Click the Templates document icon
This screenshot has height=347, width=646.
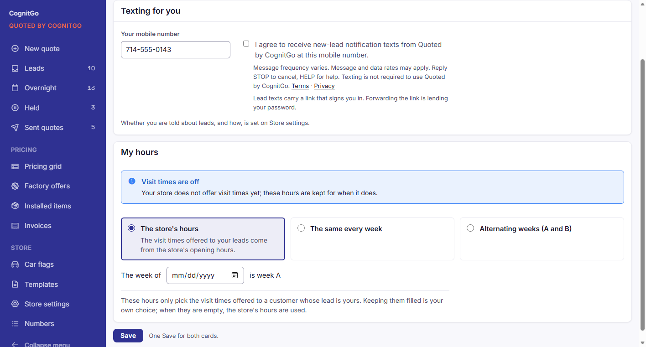coord(15,285)
